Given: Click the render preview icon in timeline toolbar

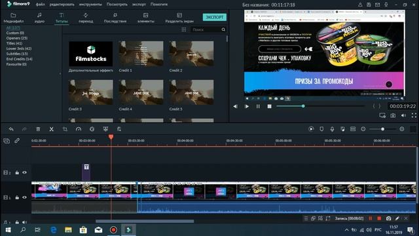Looking at the screenshot, I should click(x=311, y=129).
